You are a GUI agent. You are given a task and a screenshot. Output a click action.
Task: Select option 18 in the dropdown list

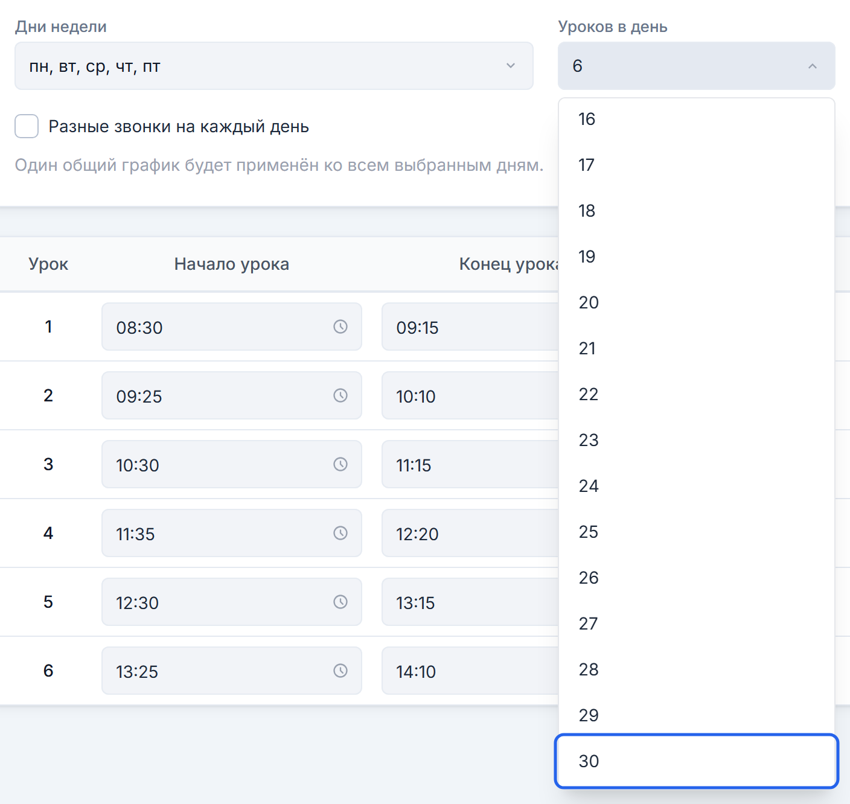point(697,211)
